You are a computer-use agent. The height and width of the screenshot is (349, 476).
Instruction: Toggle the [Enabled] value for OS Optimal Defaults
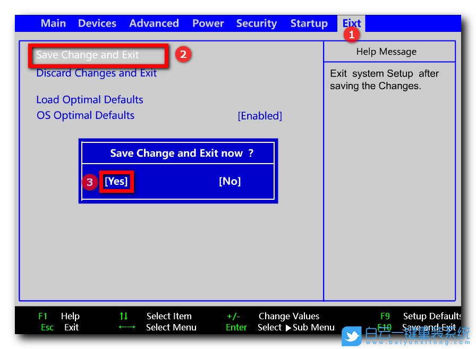tap(259, 116)
